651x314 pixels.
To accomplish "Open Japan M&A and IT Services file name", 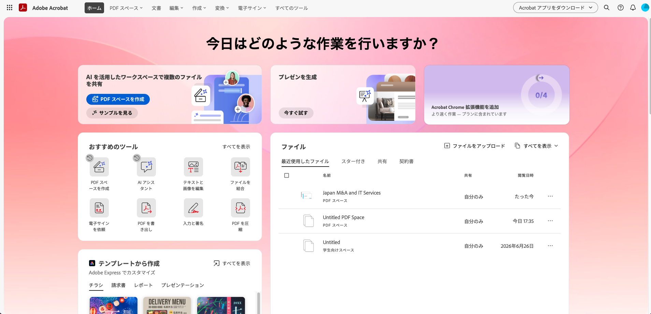I will pyautogui.click(x=352, y=193).
